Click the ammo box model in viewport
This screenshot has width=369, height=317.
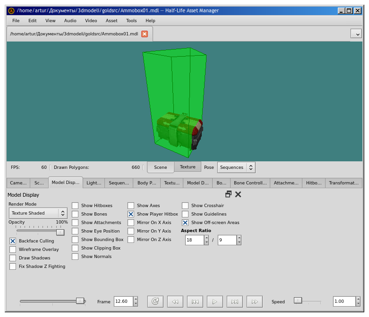coord(180,131)
